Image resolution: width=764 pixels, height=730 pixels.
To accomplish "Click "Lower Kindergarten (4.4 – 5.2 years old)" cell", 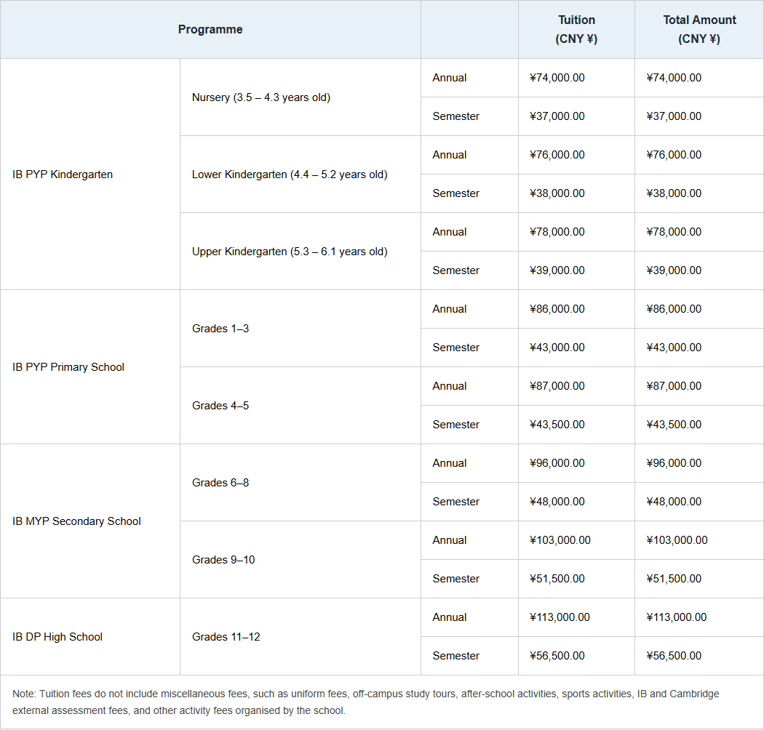I will [x=301, y=175].
